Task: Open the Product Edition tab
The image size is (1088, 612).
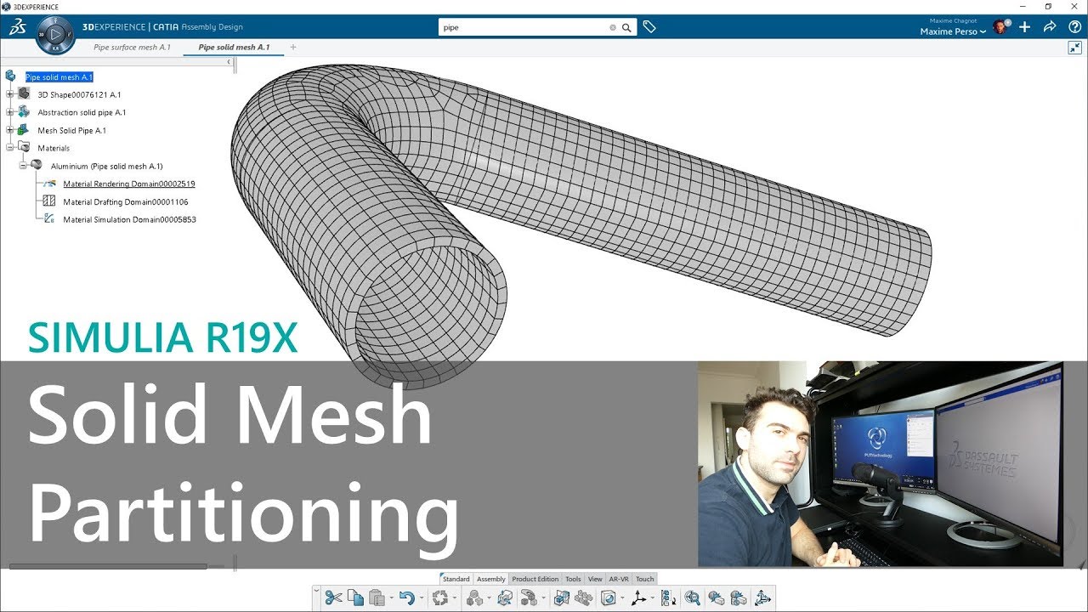Action: click(535, 579)
